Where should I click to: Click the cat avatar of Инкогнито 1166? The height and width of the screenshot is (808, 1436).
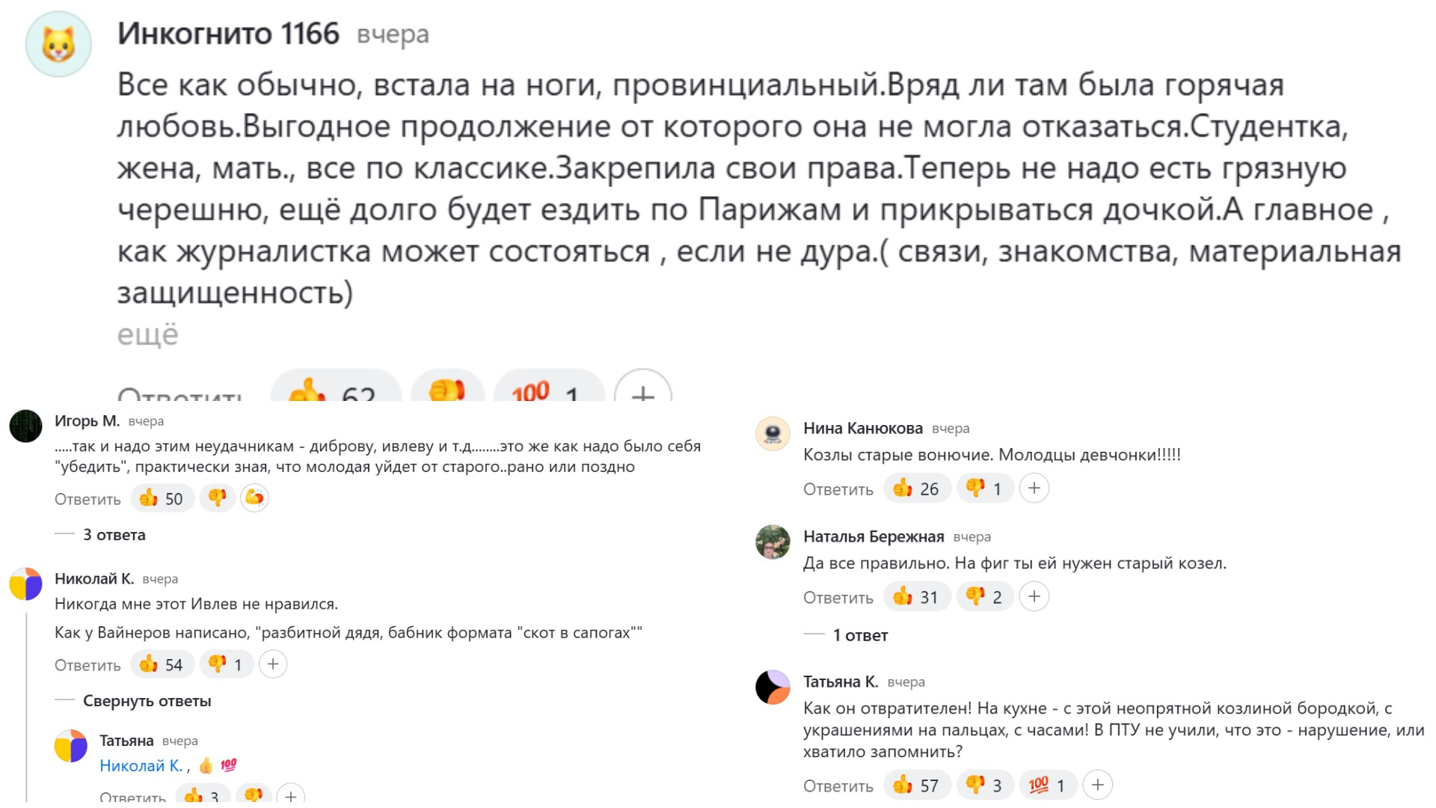pos(58,44)
